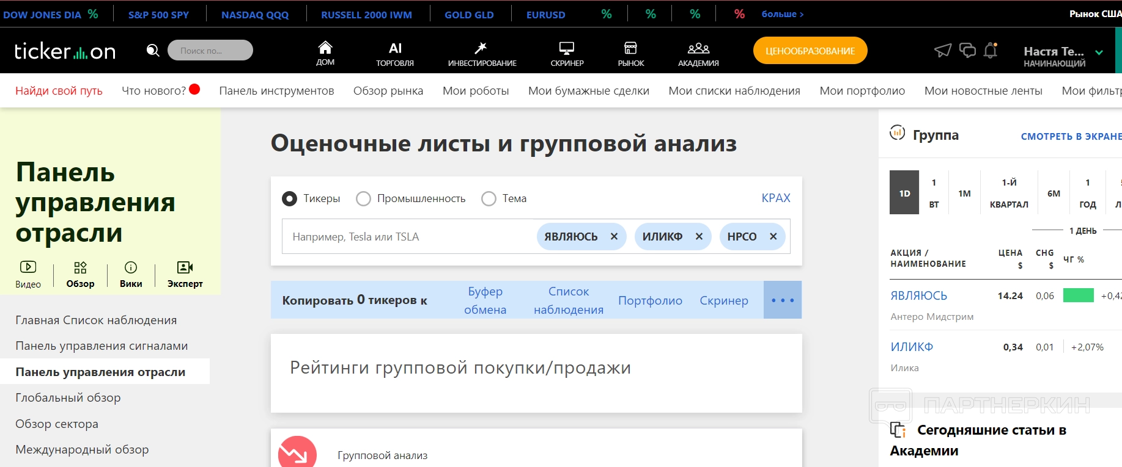1122x467 pixels.
Task: Select the Тема radio button
Action: tap(489, 199)
